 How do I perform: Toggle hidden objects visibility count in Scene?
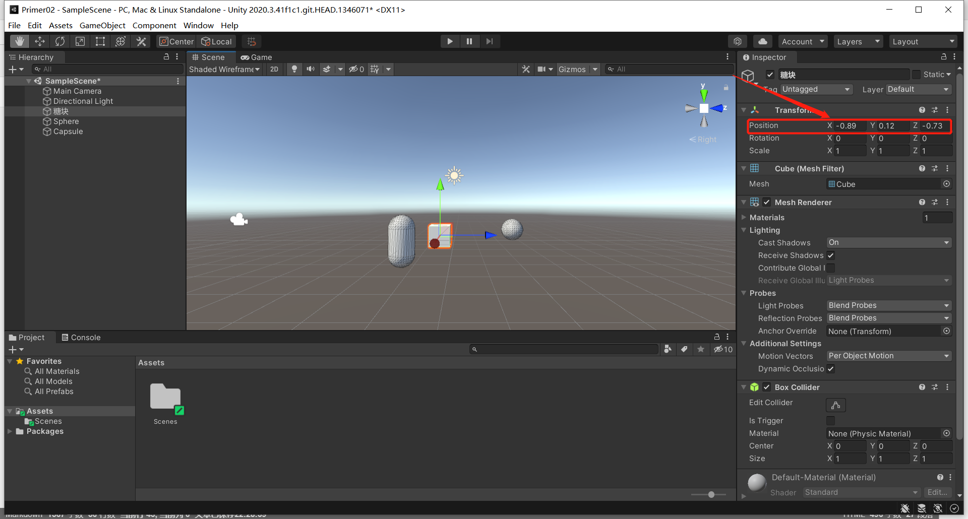(356, 69)
